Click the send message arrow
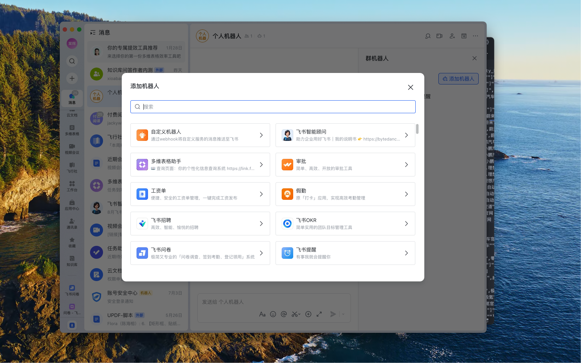The image size is (581, 363). pos(333,314)
